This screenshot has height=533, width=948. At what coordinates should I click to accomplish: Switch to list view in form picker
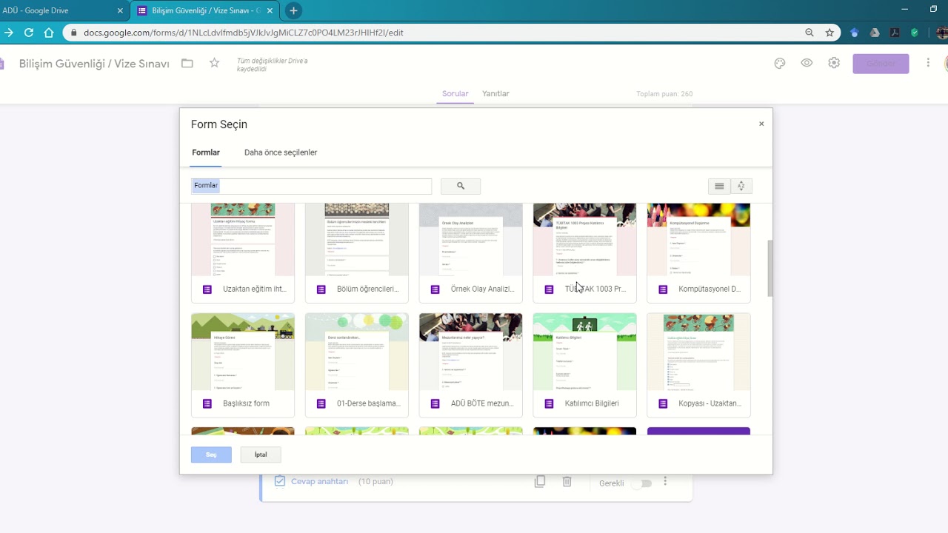click(719, 187)
